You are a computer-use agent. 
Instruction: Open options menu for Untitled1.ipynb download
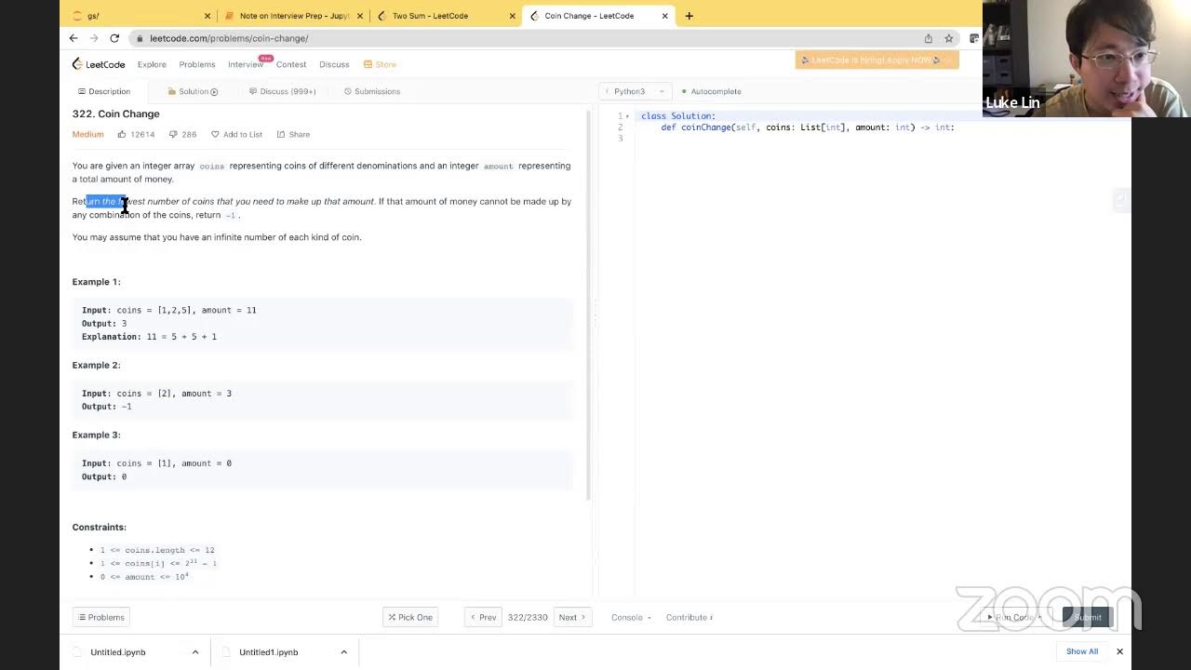(x=344, y=652)
